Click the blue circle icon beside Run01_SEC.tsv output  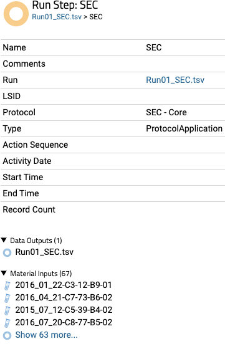[7, 252]
